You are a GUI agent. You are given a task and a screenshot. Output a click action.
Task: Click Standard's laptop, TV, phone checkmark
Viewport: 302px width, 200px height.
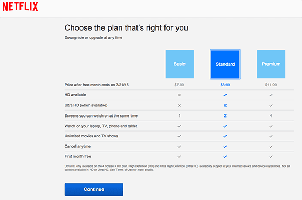tap(225, 126)
